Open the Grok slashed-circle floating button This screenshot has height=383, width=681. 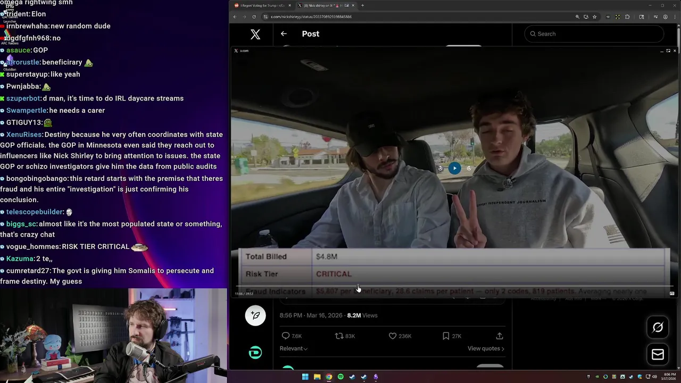(x=658, y=327)
